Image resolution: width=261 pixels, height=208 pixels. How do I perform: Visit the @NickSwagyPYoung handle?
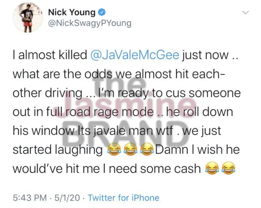tap(90, 23)
